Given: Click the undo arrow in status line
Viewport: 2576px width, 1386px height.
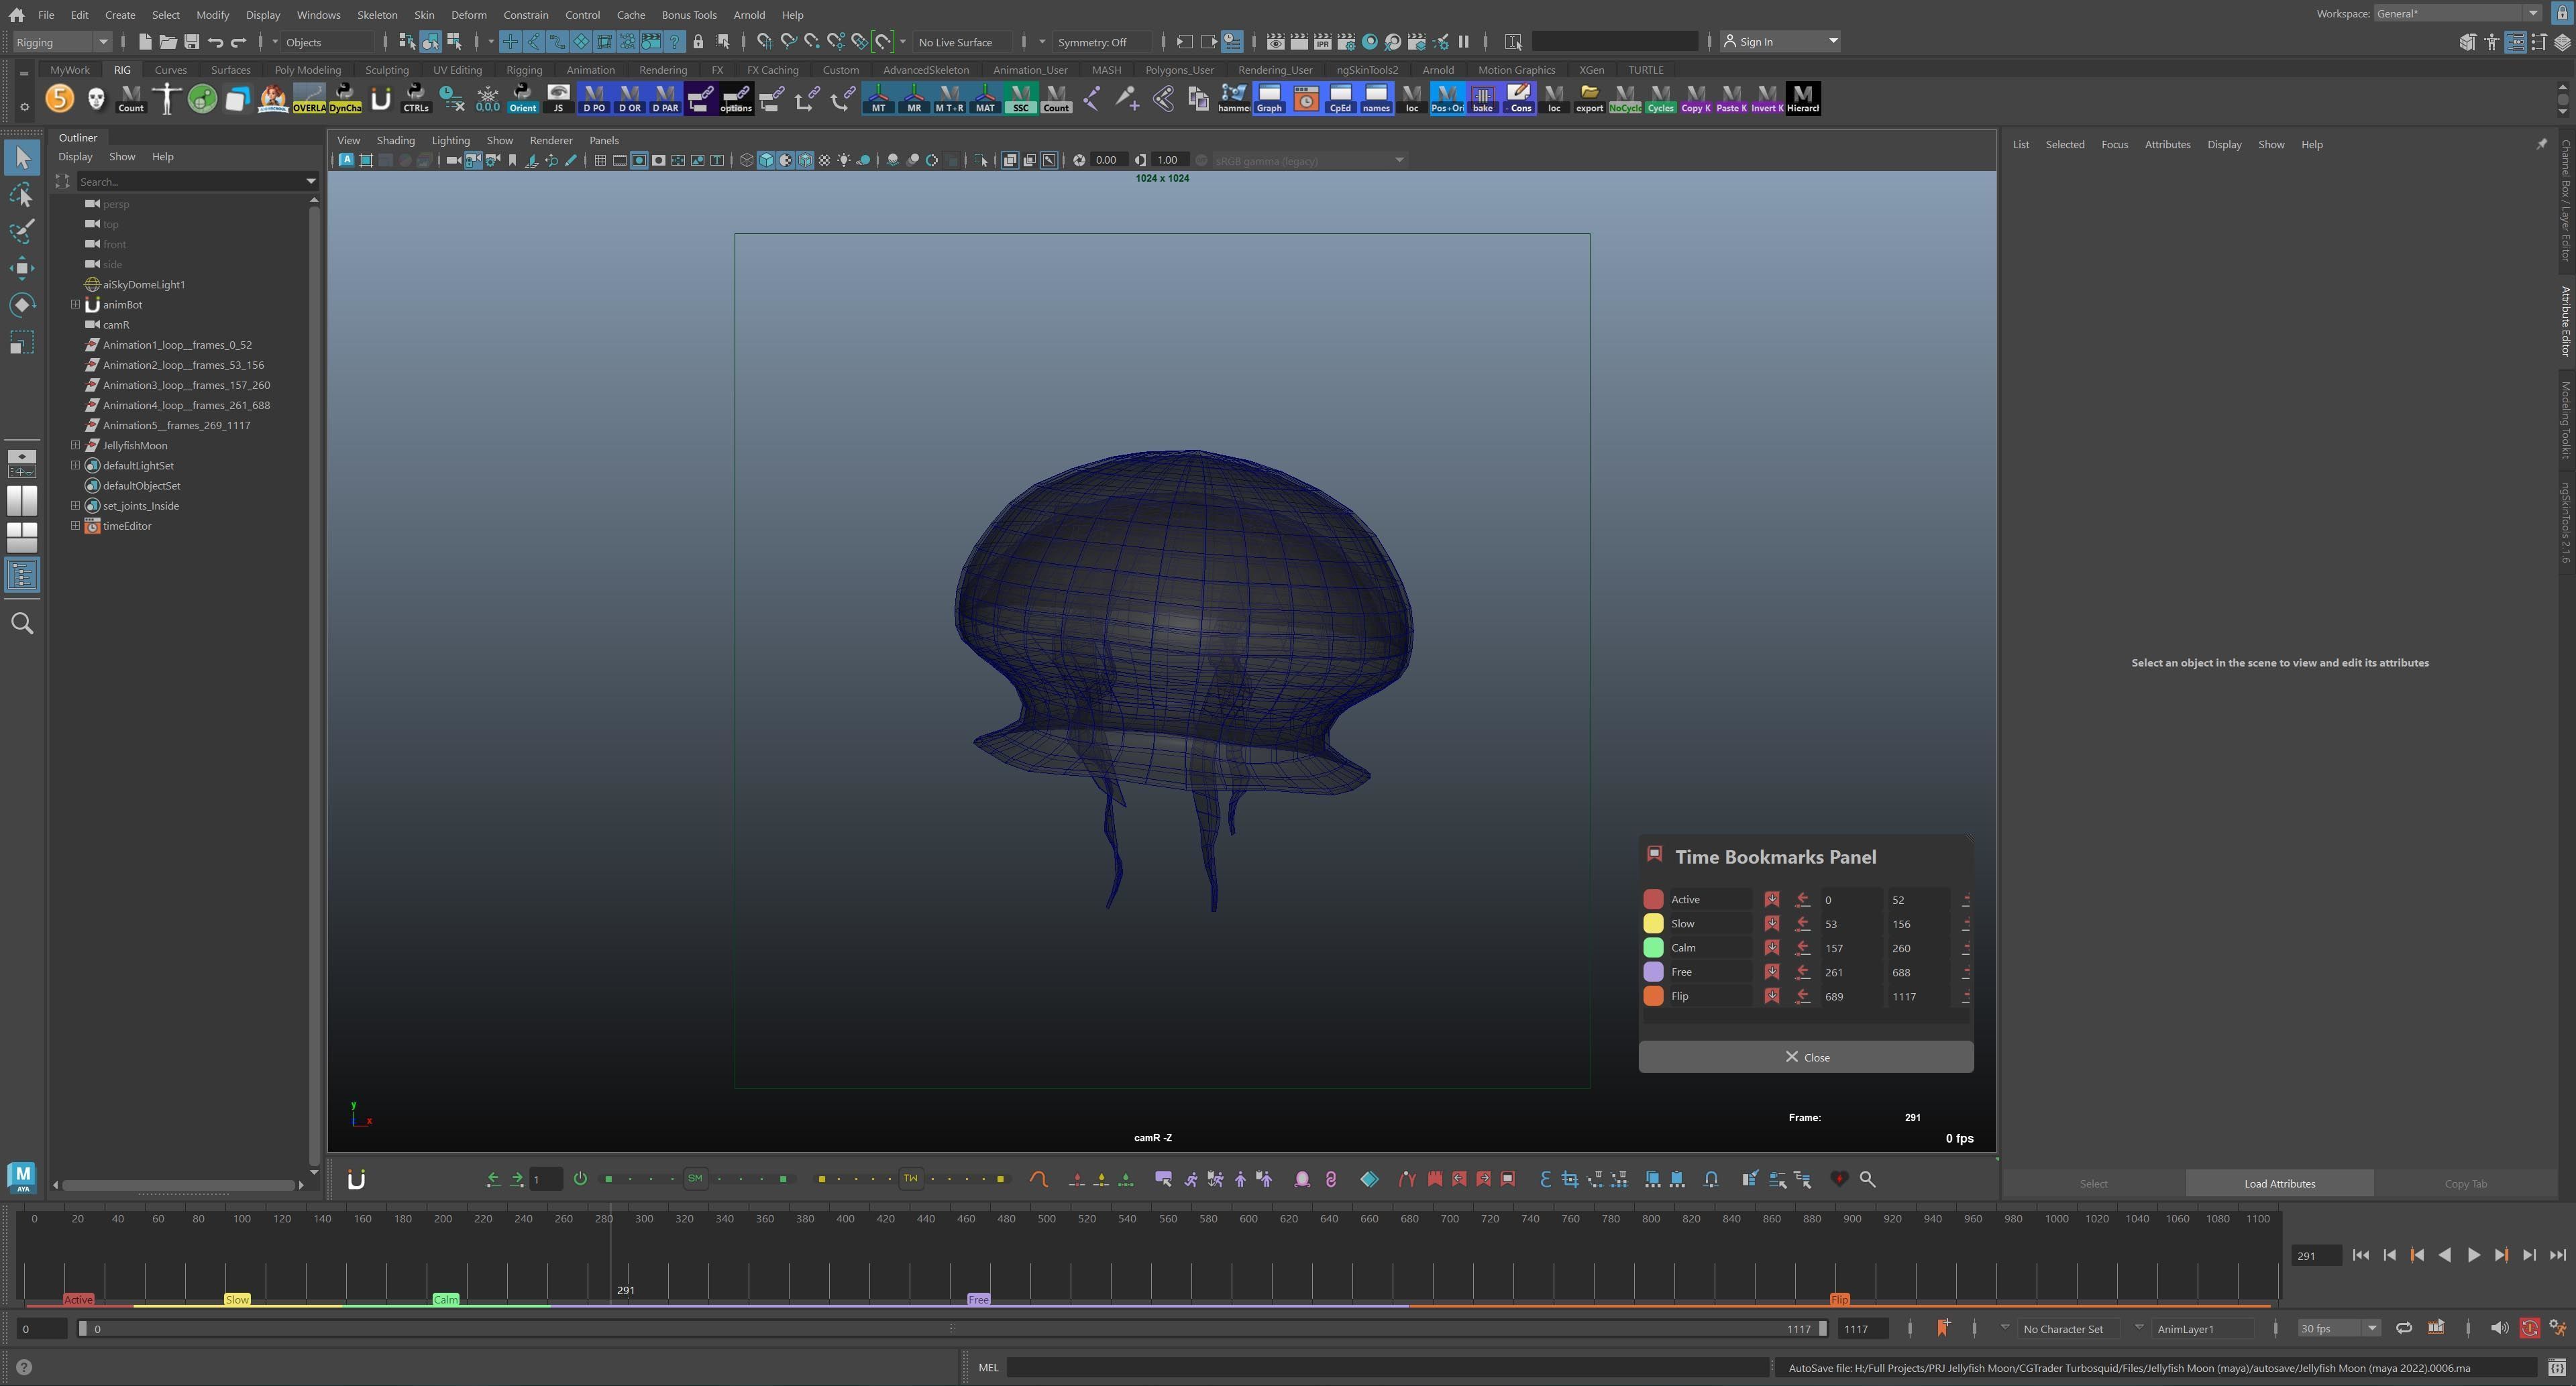Looking at the screenshot, I should point(215,42).
